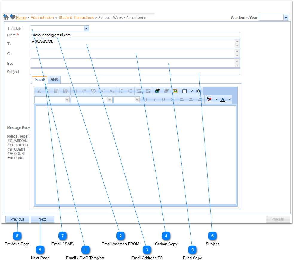The height and width of the screenshot is (265, 294).
Task: Click the Decrease indent icon
Action: (x=148, y=91)
